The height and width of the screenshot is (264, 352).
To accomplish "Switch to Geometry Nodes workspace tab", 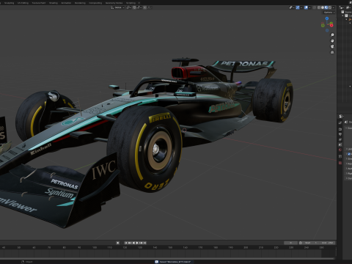I will coord(114,3).
